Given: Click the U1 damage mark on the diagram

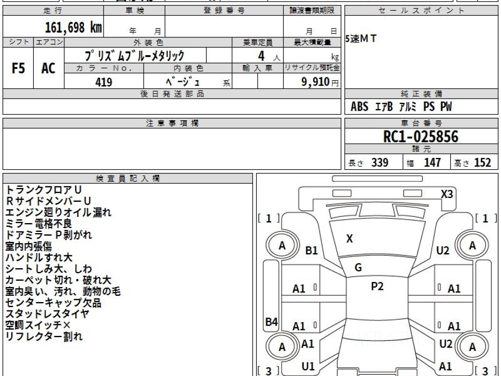Looking at the screenshot, I should [308, 366].
